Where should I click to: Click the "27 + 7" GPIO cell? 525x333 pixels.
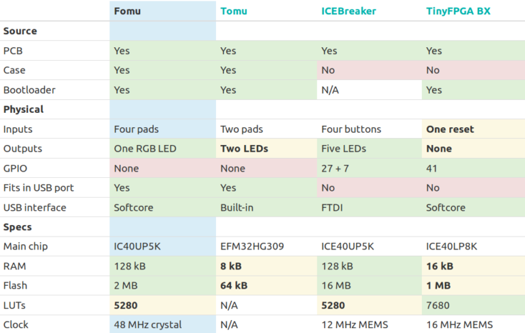[337, 168]
